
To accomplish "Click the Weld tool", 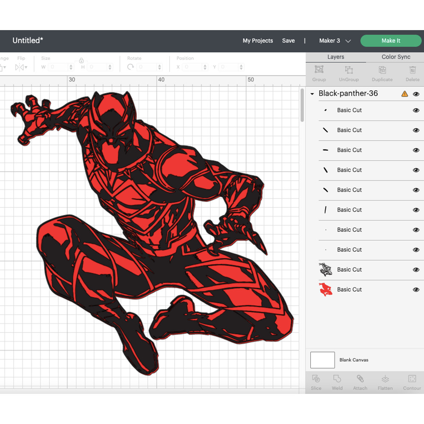I will point(337,382).
